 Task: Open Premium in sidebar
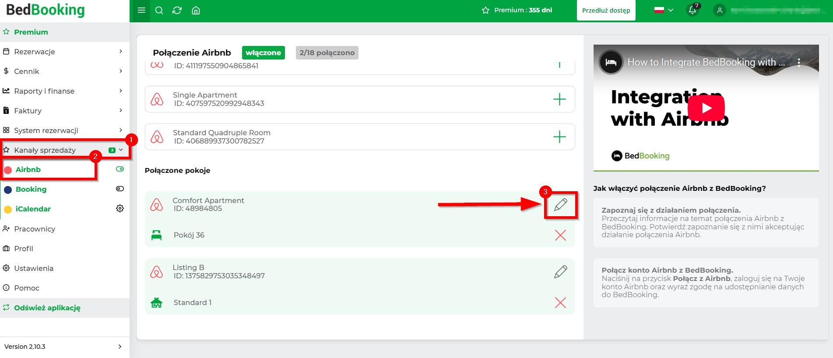[65, 32]
